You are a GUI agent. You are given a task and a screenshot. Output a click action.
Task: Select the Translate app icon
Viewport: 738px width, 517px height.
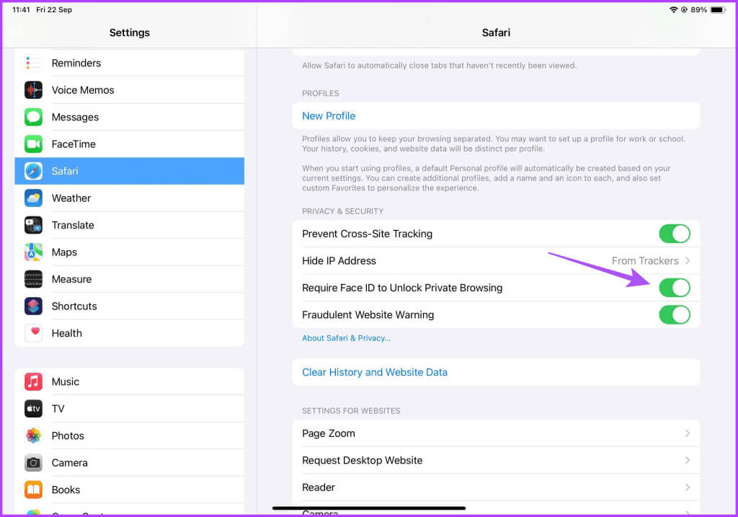coord(33,225)
